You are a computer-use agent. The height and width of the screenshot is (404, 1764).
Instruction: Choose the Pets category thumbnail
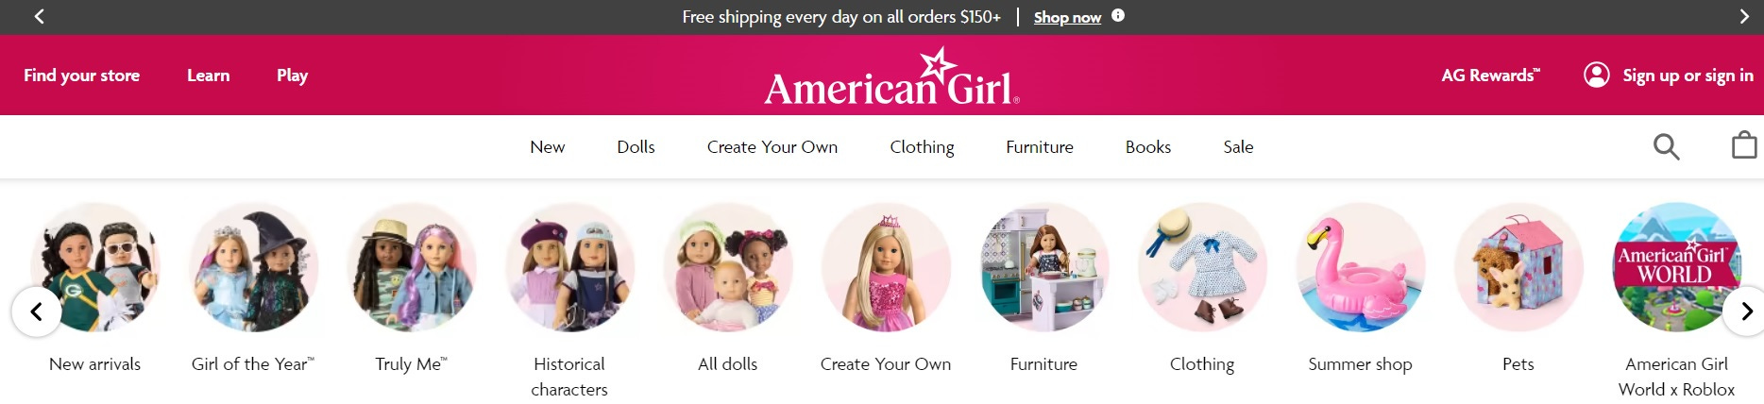coord(1518,267)
